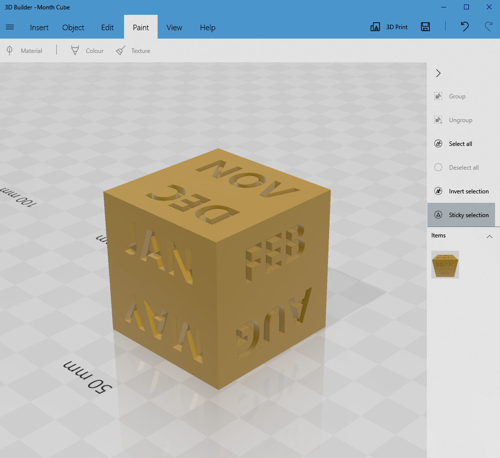Open the Help menu
Viewport: 500px width, 458px height.
pyautogui.click(x=208, y=28)
